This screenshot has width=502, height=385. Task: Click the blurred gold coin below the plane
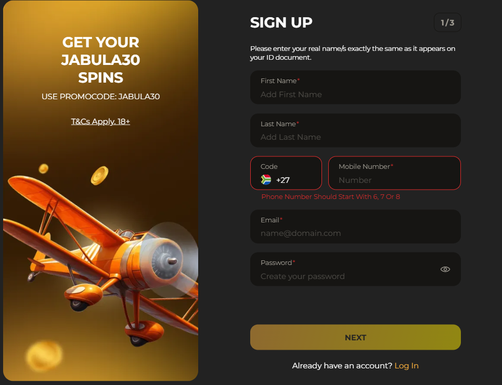[x=44, y=356]
